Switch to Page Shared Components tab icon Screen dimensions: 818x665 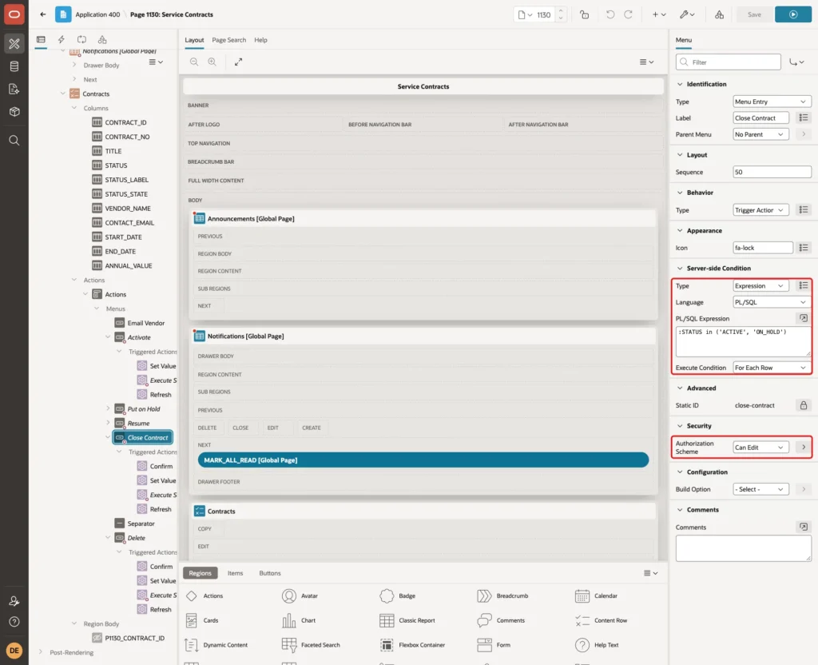pos(102,40)
